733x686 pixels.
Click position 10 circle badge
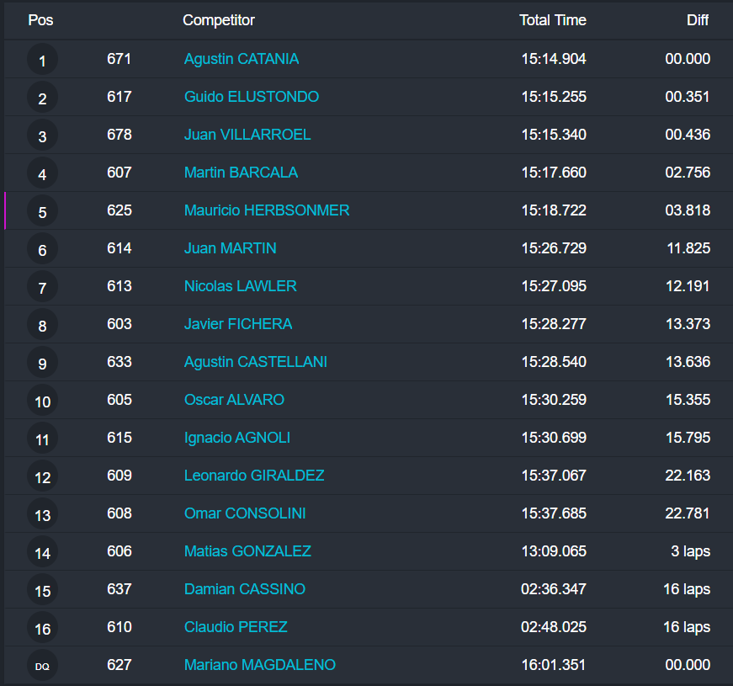pyautogui.click(x=42, y=401)
